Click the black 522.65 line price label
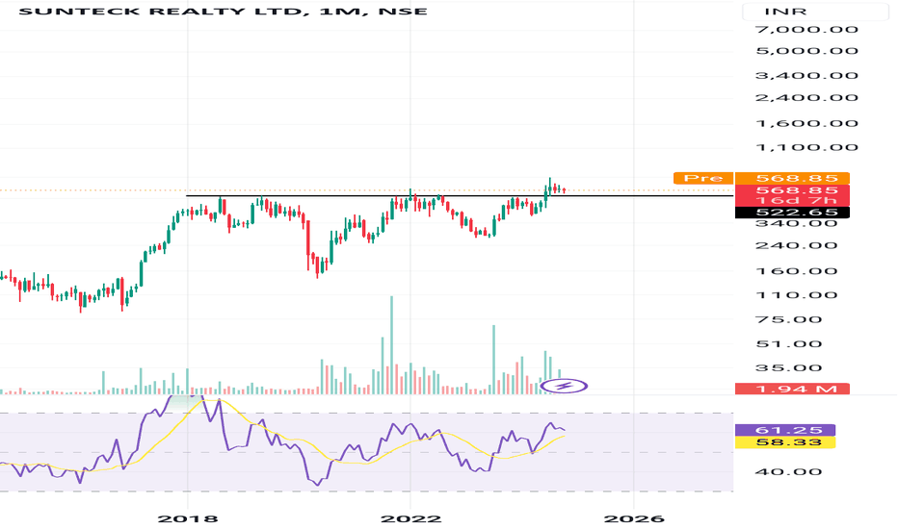This screenshot has height=529, width=898. click(792, 213)
